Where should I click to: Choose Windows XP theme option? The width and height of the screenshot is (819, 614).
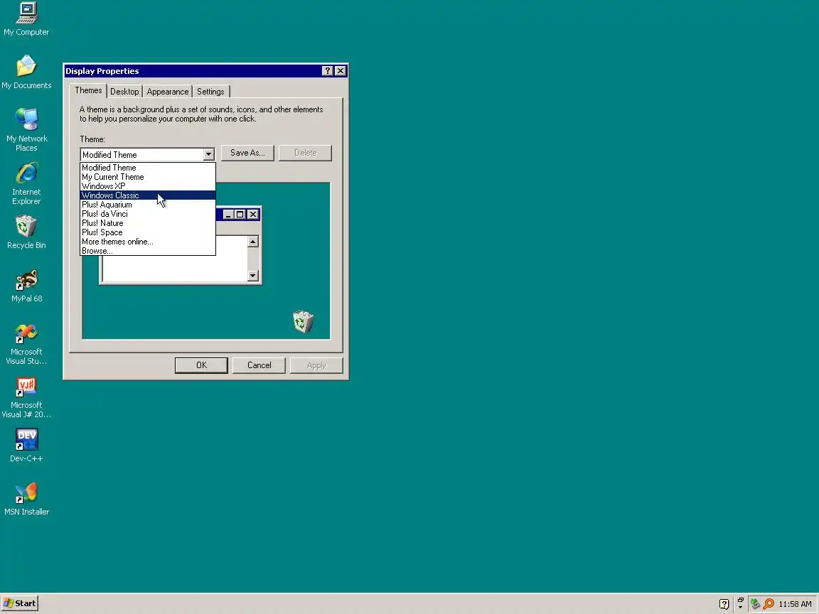point(148,186)
